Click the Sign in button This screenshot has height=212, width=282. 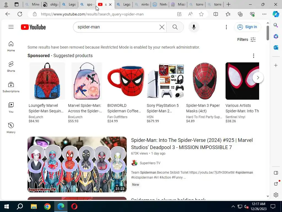point(248,27)
